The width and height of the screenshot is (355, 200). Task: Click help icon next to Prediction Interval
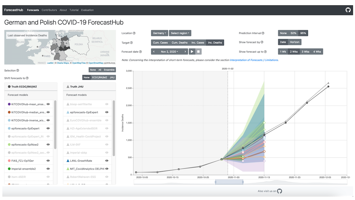tap(263, 33)
